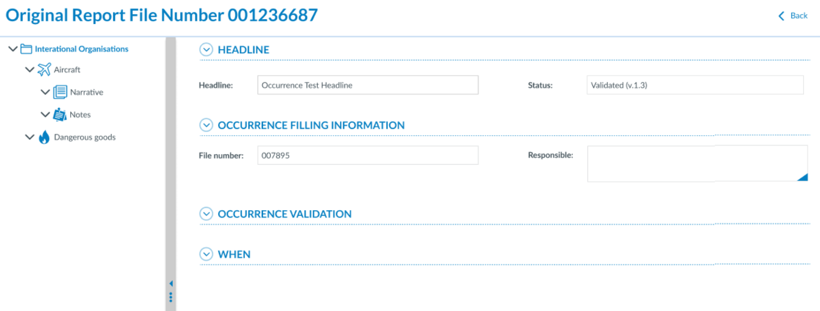Viewport: 820px width, 311px height.
Task: Select the Narrative tree item
Action: tap(86, 92)
